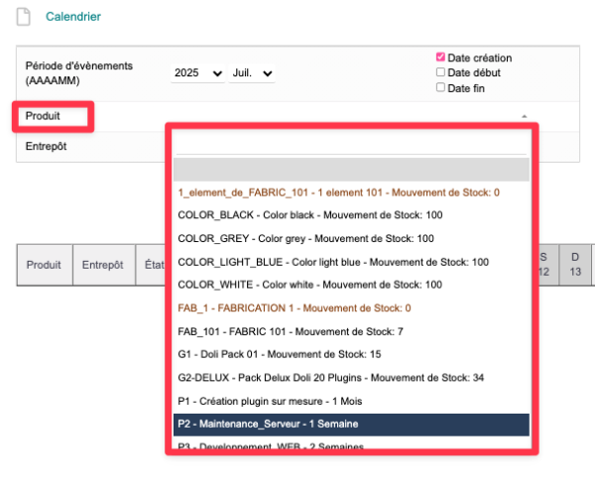Open the Calendrier link

click(73, 17)
